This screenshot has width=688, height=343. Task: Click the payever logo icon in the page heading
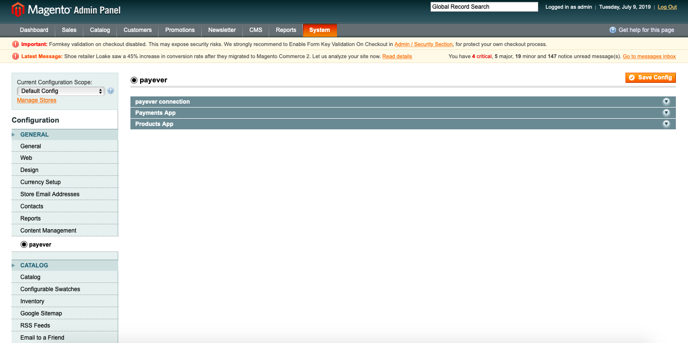[134, 80]
